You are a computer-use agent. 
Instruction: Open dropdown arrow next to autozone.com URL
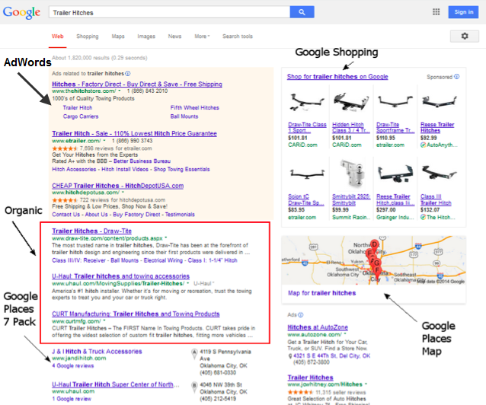[x=345, y=334]
